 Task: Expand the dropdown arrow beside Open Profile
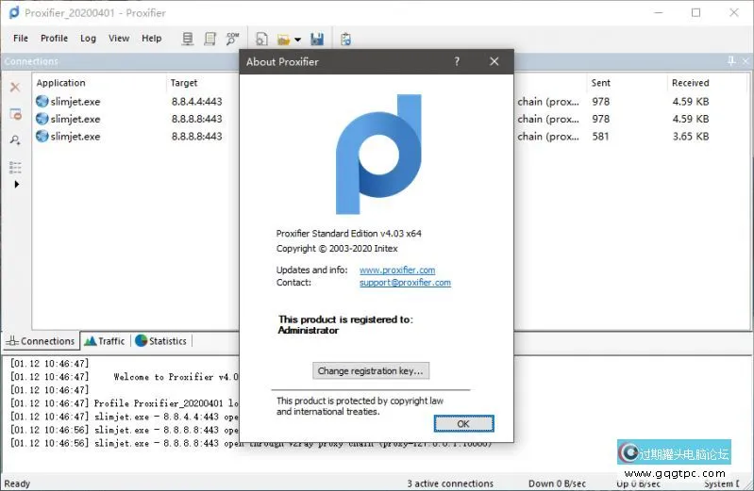click(297, 40)
